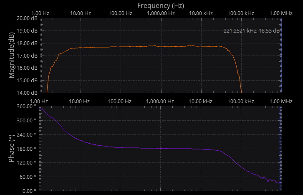Click the 240.00 ° phase tick label

pos(26,135)
